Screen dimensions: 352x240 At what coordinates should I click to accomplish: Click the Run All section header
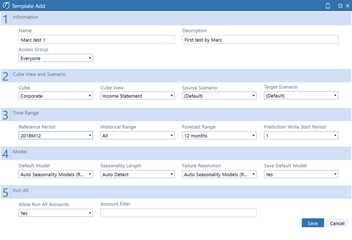(x=176, y=192)
